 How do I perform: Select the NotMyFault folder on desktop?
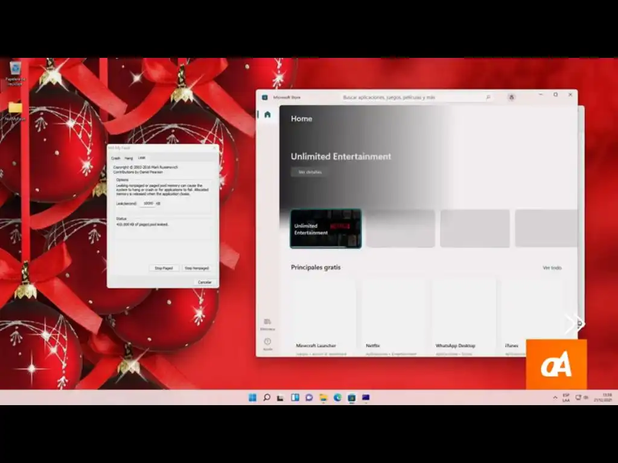(15, 111)
